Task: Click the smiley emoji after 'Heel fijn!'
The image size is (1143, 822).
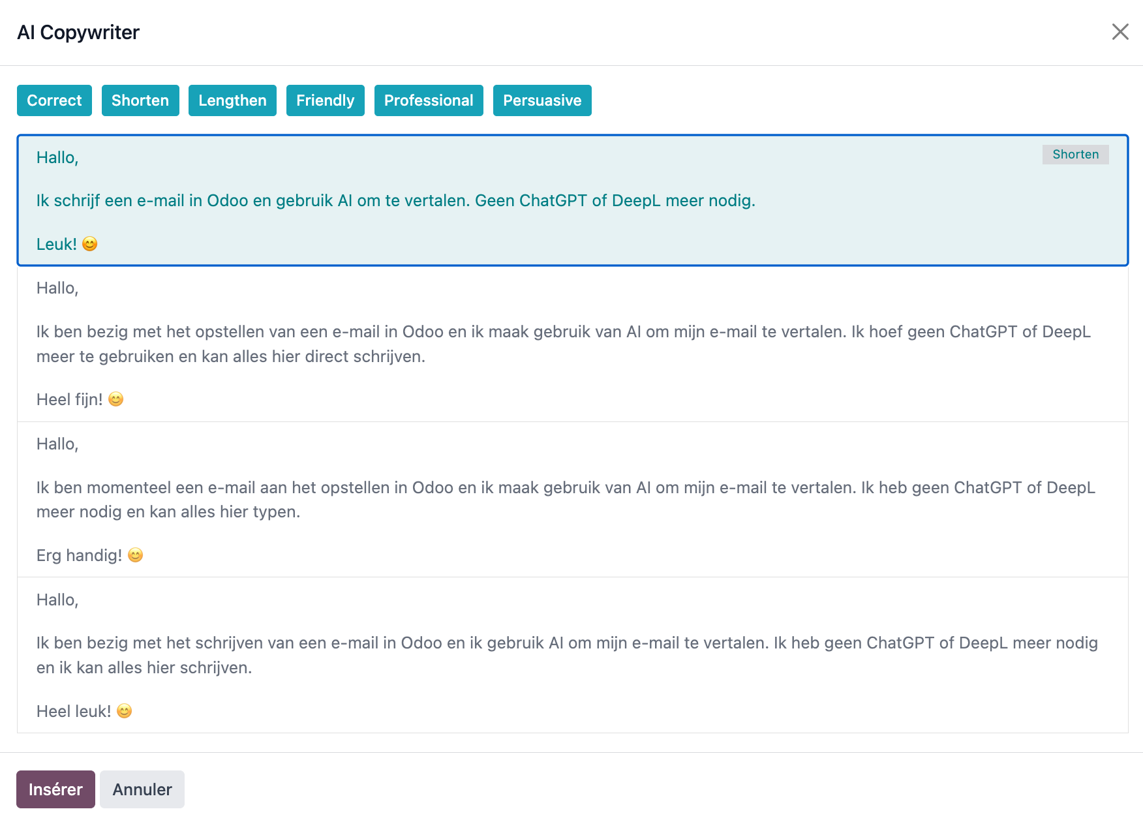Action: click(x=116, y=399)
